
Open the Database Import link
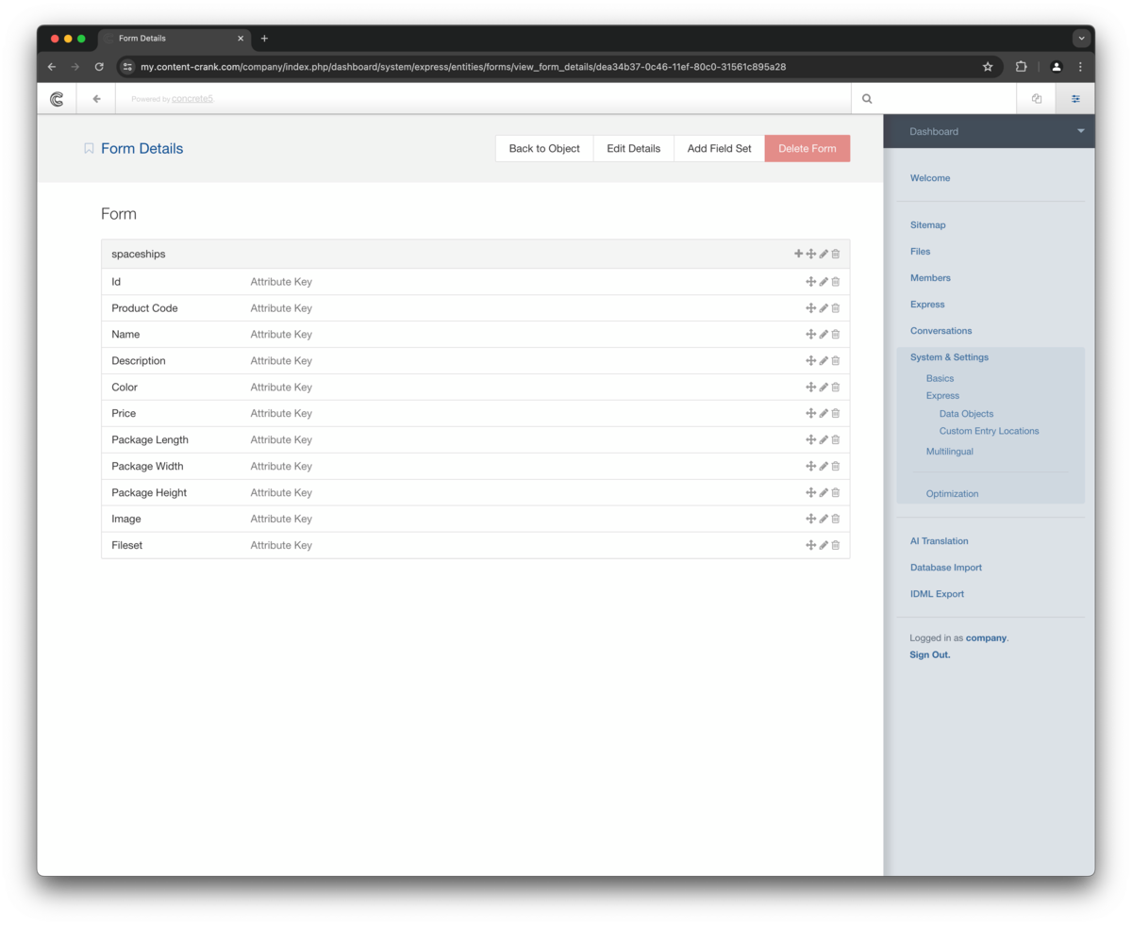(x=945, y=568)
